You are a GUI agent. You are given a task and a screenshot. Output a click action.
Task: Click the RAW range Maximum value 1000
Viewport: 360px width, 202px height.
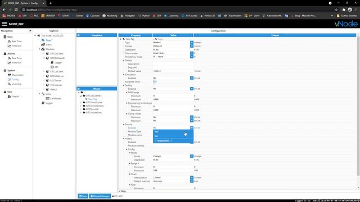pyautogui.click(x=173, y=99)
